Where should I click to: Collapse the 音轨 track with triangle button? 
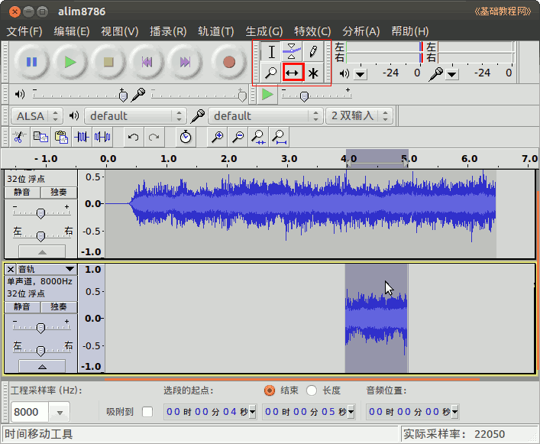(42, 367)
